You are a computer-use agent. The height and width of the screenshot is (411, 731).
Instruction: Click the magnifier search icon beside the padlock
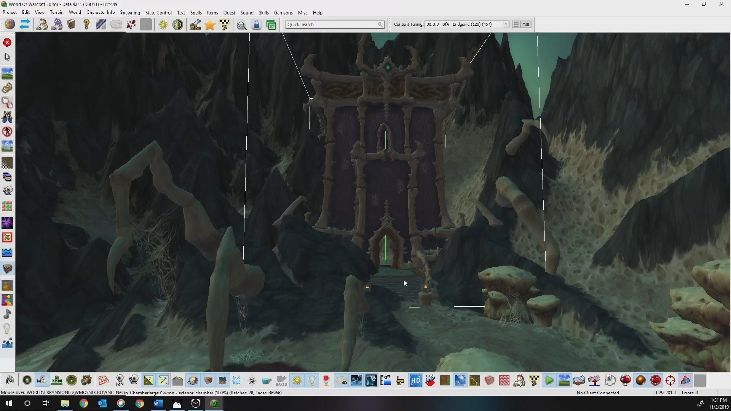click(241, 25)
